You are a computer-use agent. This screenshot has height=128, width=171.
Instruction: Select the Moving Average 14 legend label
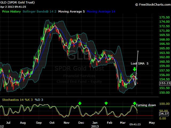[x=101, y=11]
